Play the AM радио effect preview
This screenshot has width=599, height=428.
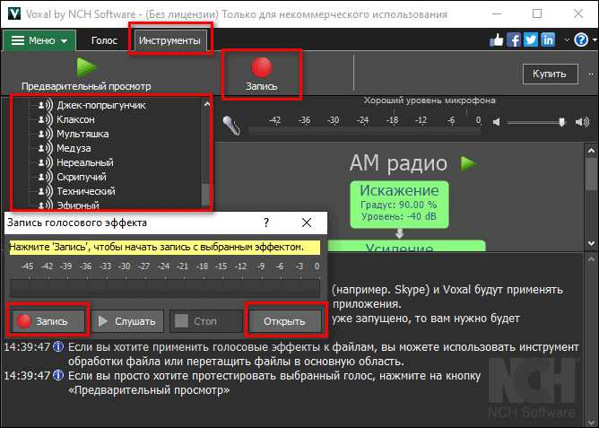(x=468, y=164)
